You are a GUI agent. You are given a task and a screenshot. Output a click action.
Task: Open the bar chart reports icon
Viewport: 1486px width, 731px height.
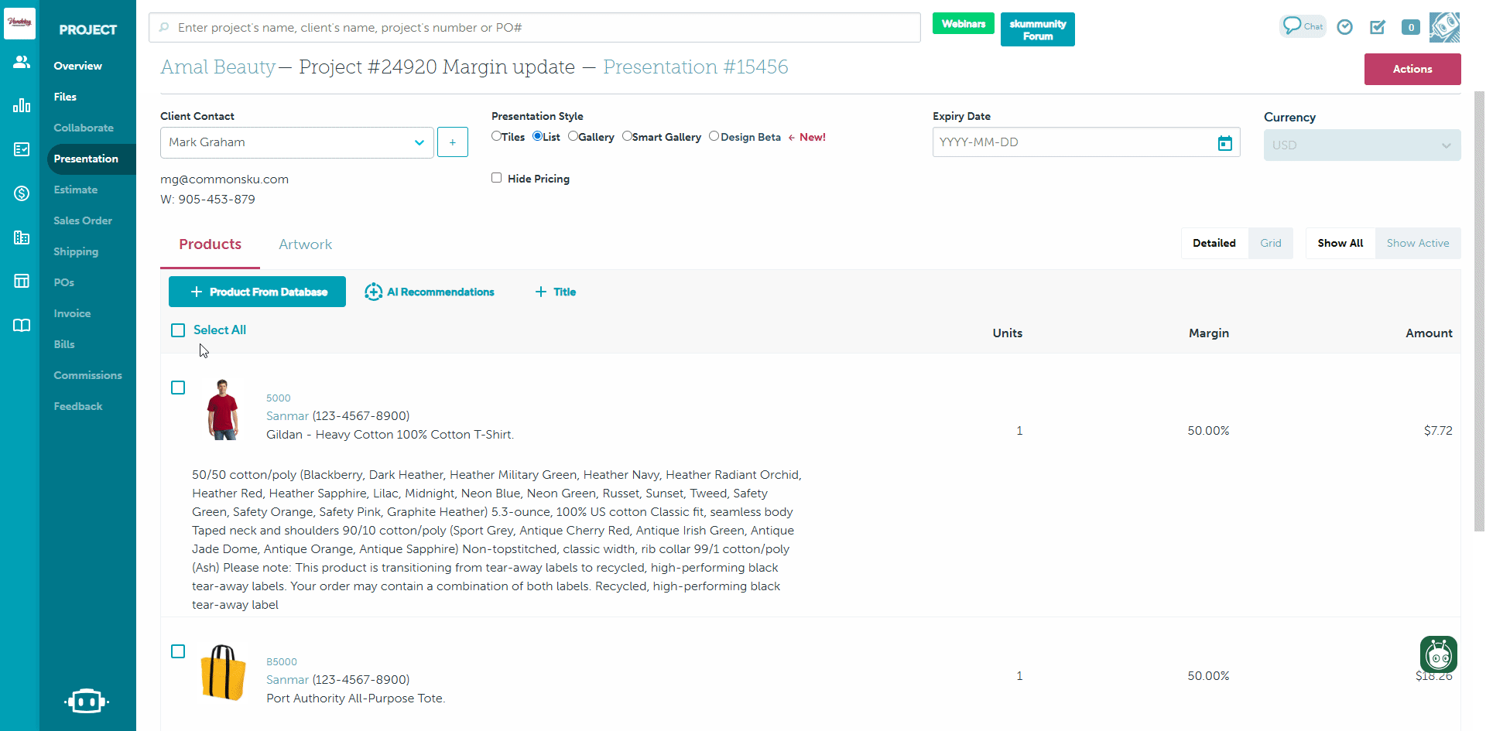(22, 106)
